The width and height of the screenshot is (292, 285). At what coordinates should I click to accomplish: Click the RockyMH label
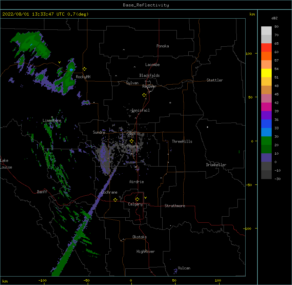coord(83,77)
